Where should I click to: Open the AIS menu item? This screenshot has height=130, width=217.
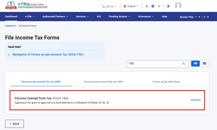[x=98, y=16]
